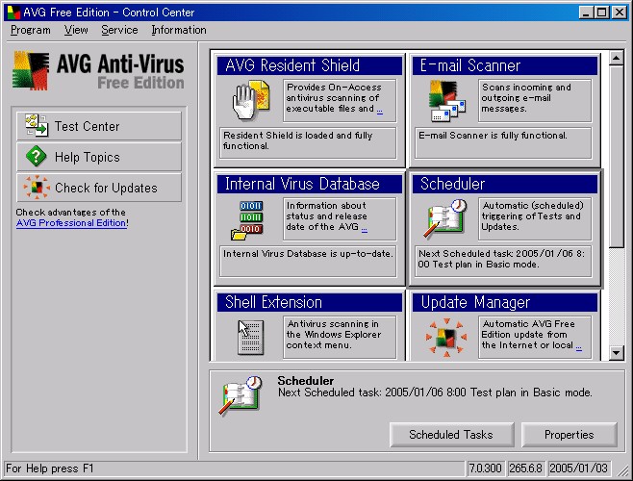This screenshot has height=481, width=633.
Task: Click the AVG title bar icon
Action: point(13,13)
